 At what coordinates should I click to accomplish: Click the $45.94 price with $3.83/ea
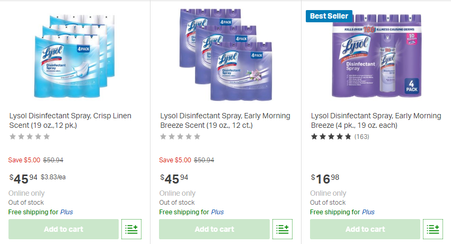coord(24,178)
